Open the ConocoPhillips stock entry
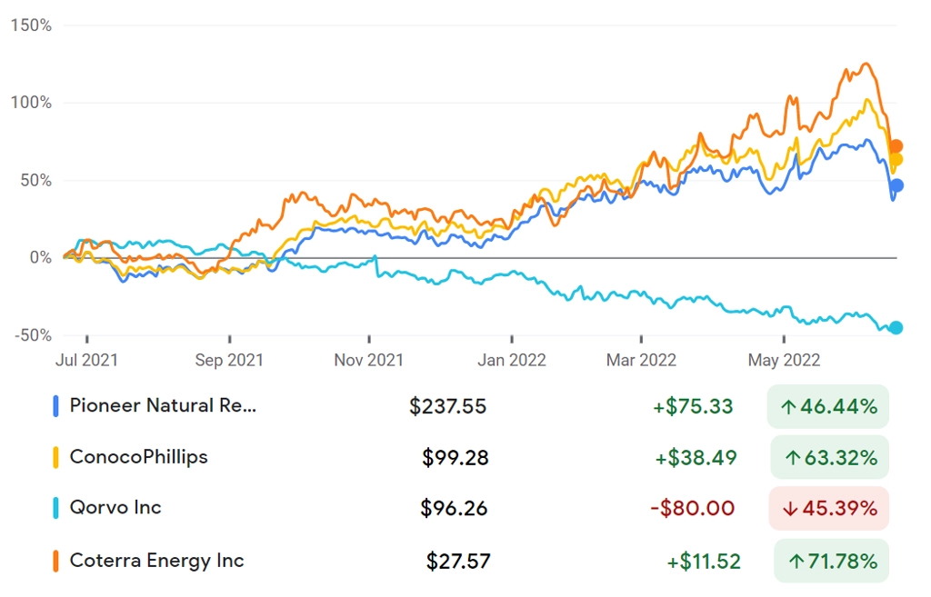Screen dimensions: 931x597 coord(138,457)
